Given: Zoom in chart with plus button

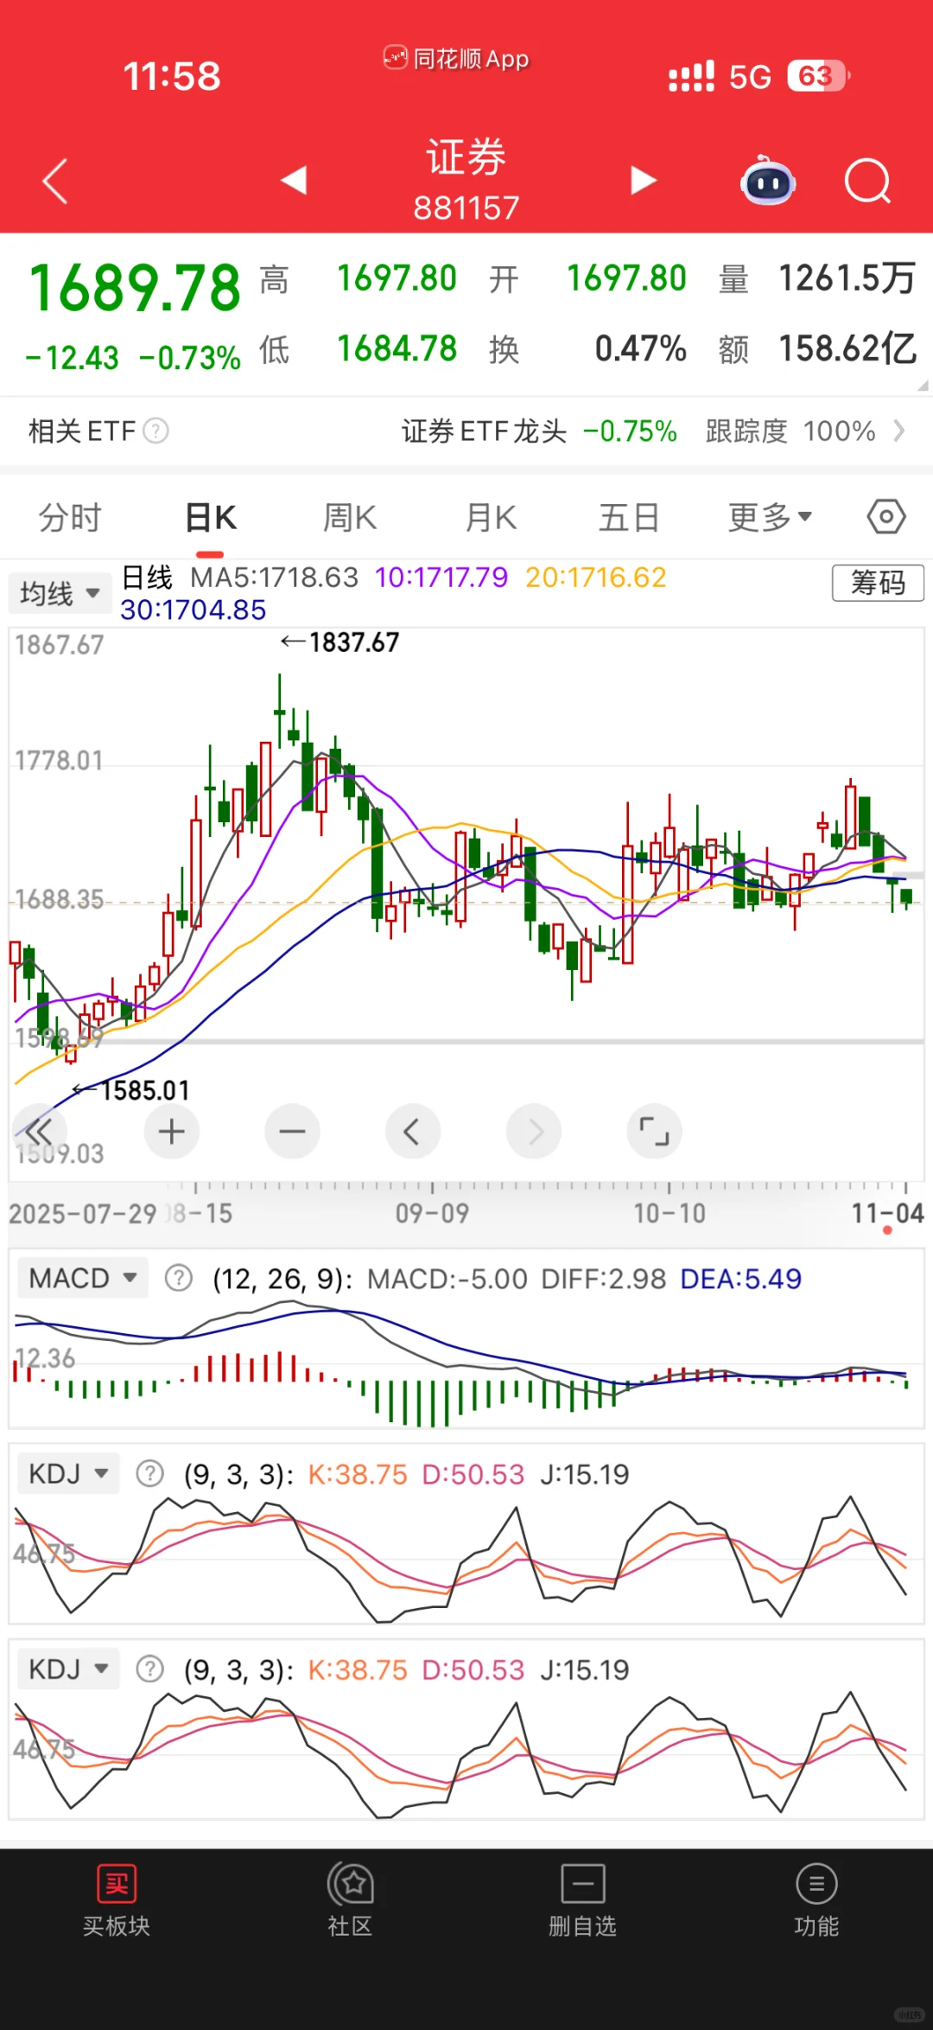Looking at the screenshot, I should click(171, 1132).
